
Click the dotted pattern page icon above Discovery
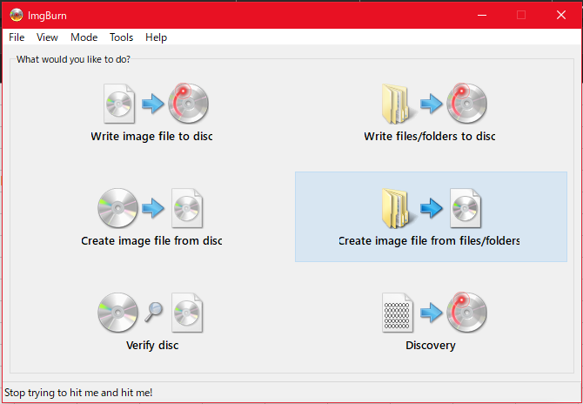tap(398, 313)
